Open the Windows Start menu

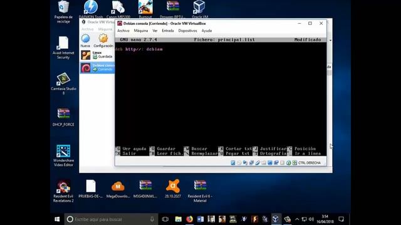[57, 219]
